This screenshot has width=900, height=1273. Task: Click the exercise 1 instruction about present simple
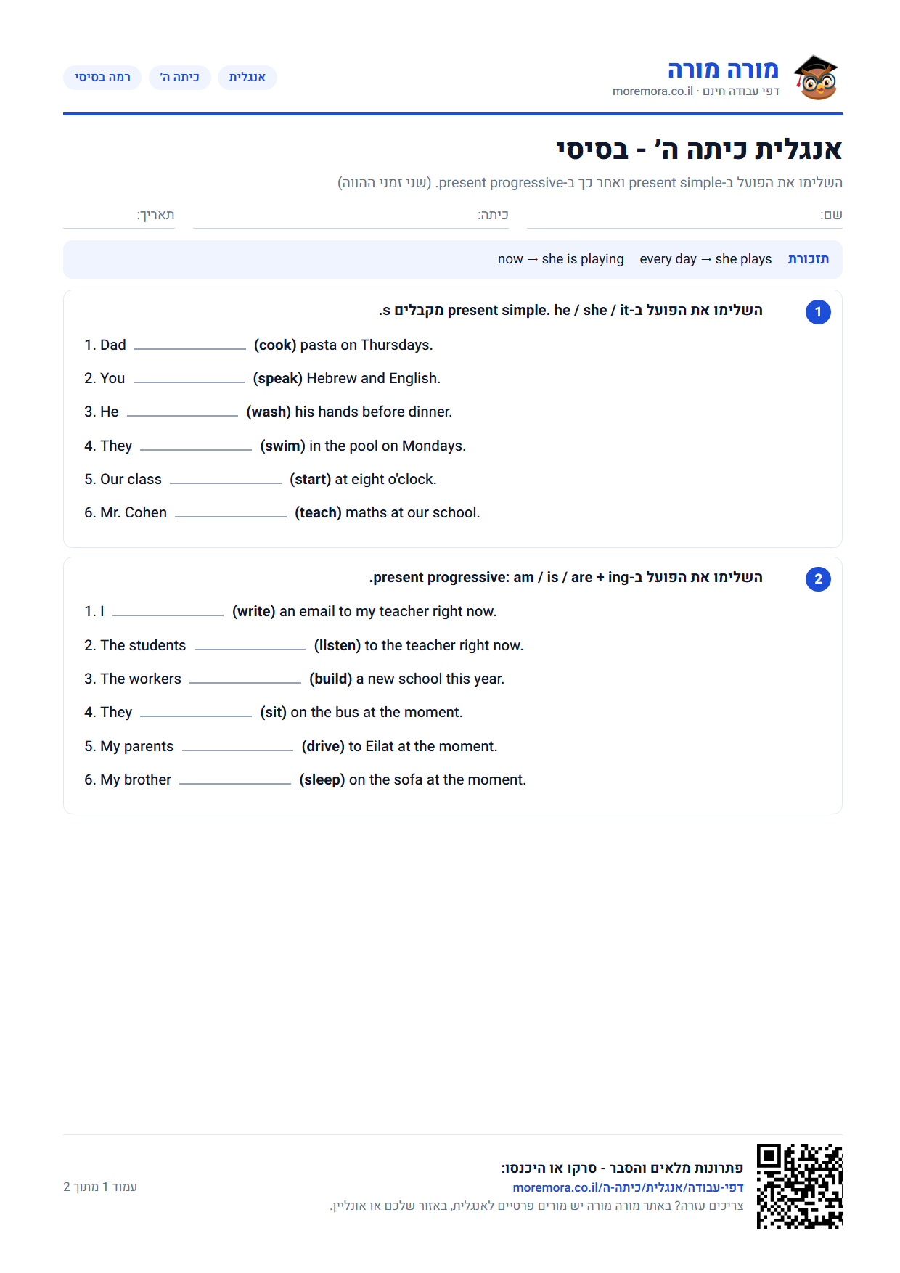click(x=570, y=311)
